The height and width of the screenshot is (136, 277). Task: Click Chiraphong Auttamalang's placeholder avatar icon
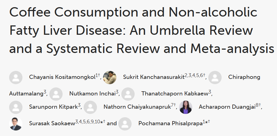(x=215, y=77)
